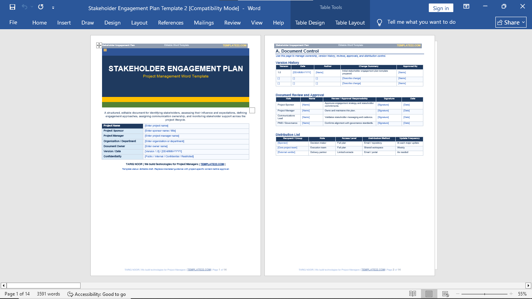Go to the References tab
The image size is (532, 299).
(171, 23)
